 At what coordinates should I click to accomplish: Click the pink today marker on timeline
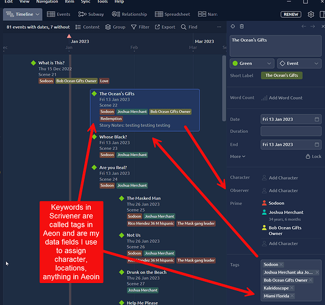pos(69,36)
